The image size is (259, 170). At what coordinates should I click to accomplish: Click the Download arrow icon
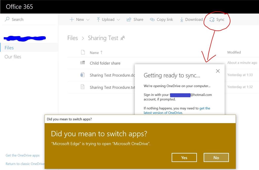pyautogui.click(x=182, y=20)
